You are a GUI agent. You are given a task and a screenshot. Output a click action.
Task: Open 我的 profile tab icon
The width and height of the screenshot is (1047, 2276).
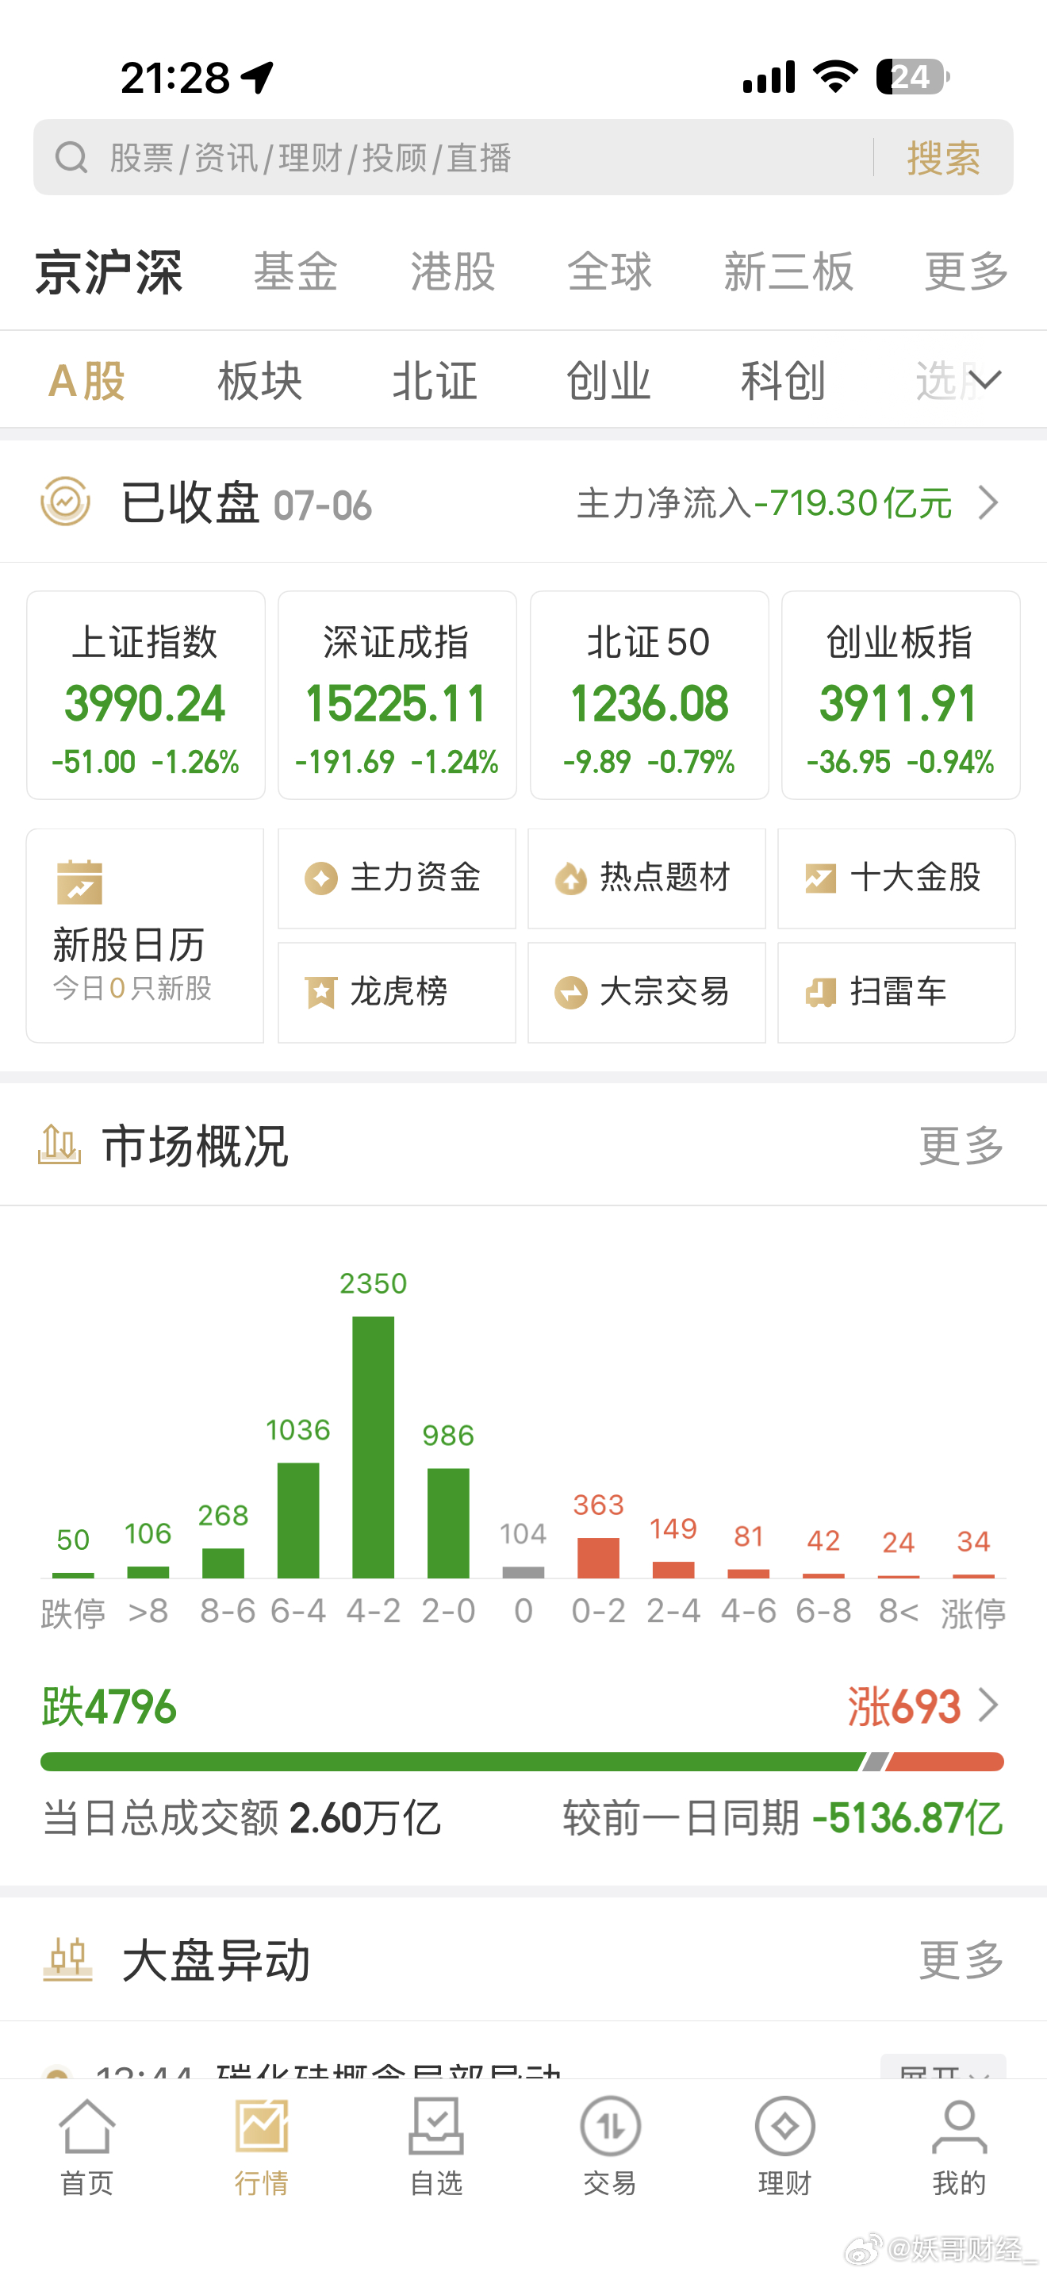click(960, 2126)
